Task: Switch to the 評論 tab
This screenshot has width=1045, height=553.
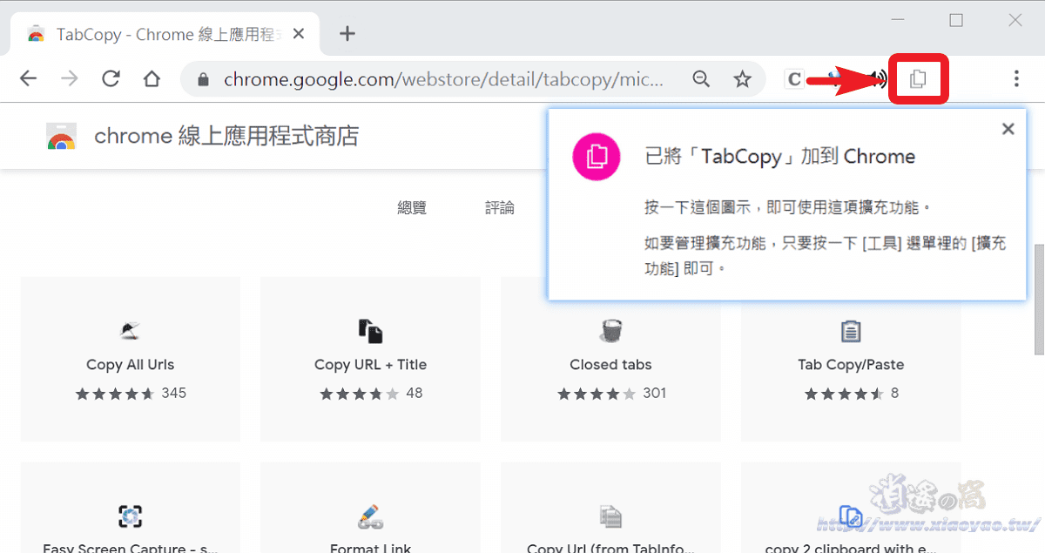Action: (x=500, y=207)
